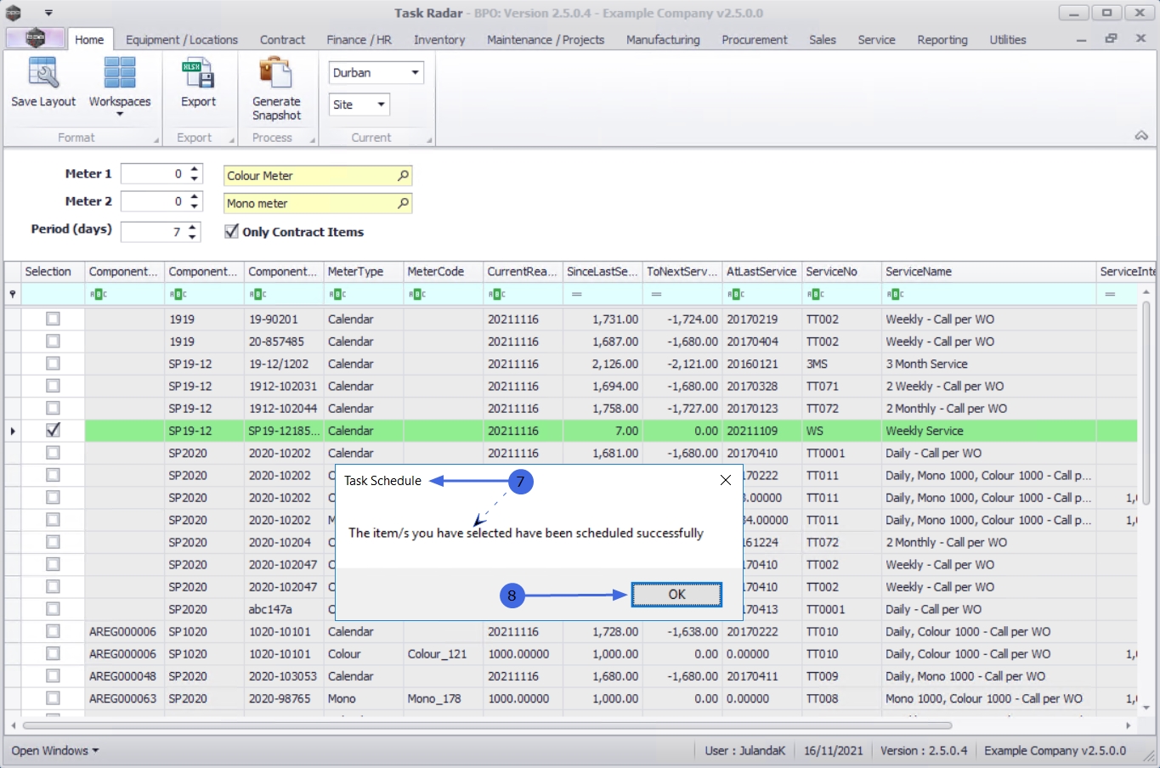Image resolution: width=1160 pixels, height=768 pixels.
Task: Expand the Open Windows menu in status bar
Action: (x=54, y=751)
